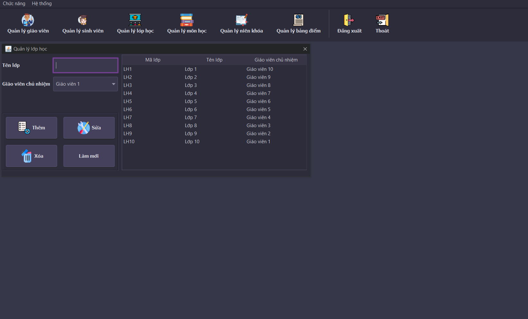Click the Xóa trash can icon
Viewport: 528px width, 319px height.
pos(27,156)
